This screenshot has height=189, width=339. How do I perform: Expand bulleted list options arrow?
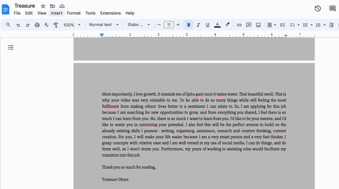(312, 25)
